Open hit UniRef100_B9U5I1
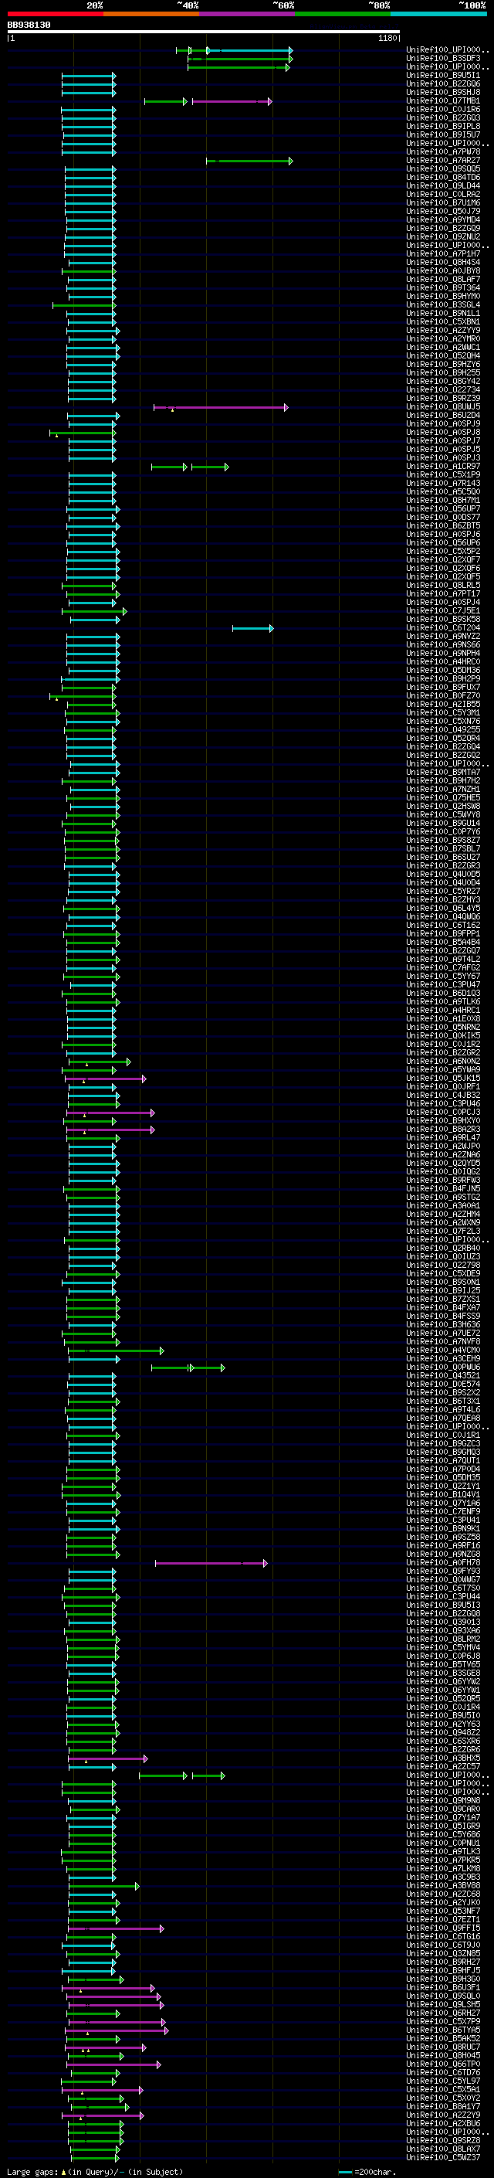The width and height of the screenshot is (494, 2178). [x=443, y=75]
